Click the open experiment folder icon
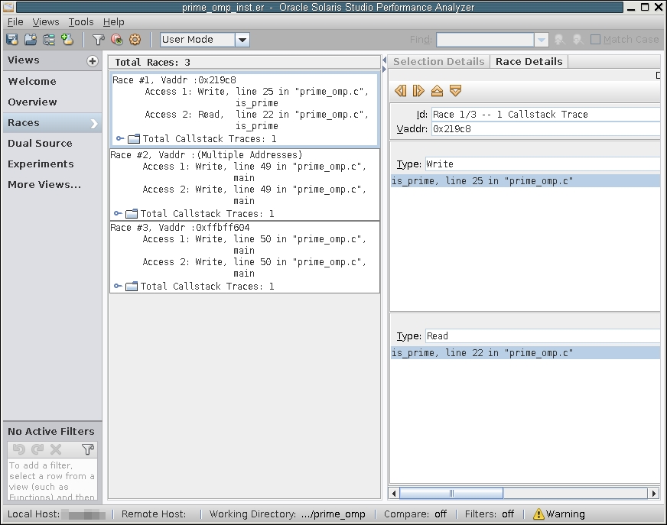This screenshot has height=525, width=667. click(x=31, y=40)
